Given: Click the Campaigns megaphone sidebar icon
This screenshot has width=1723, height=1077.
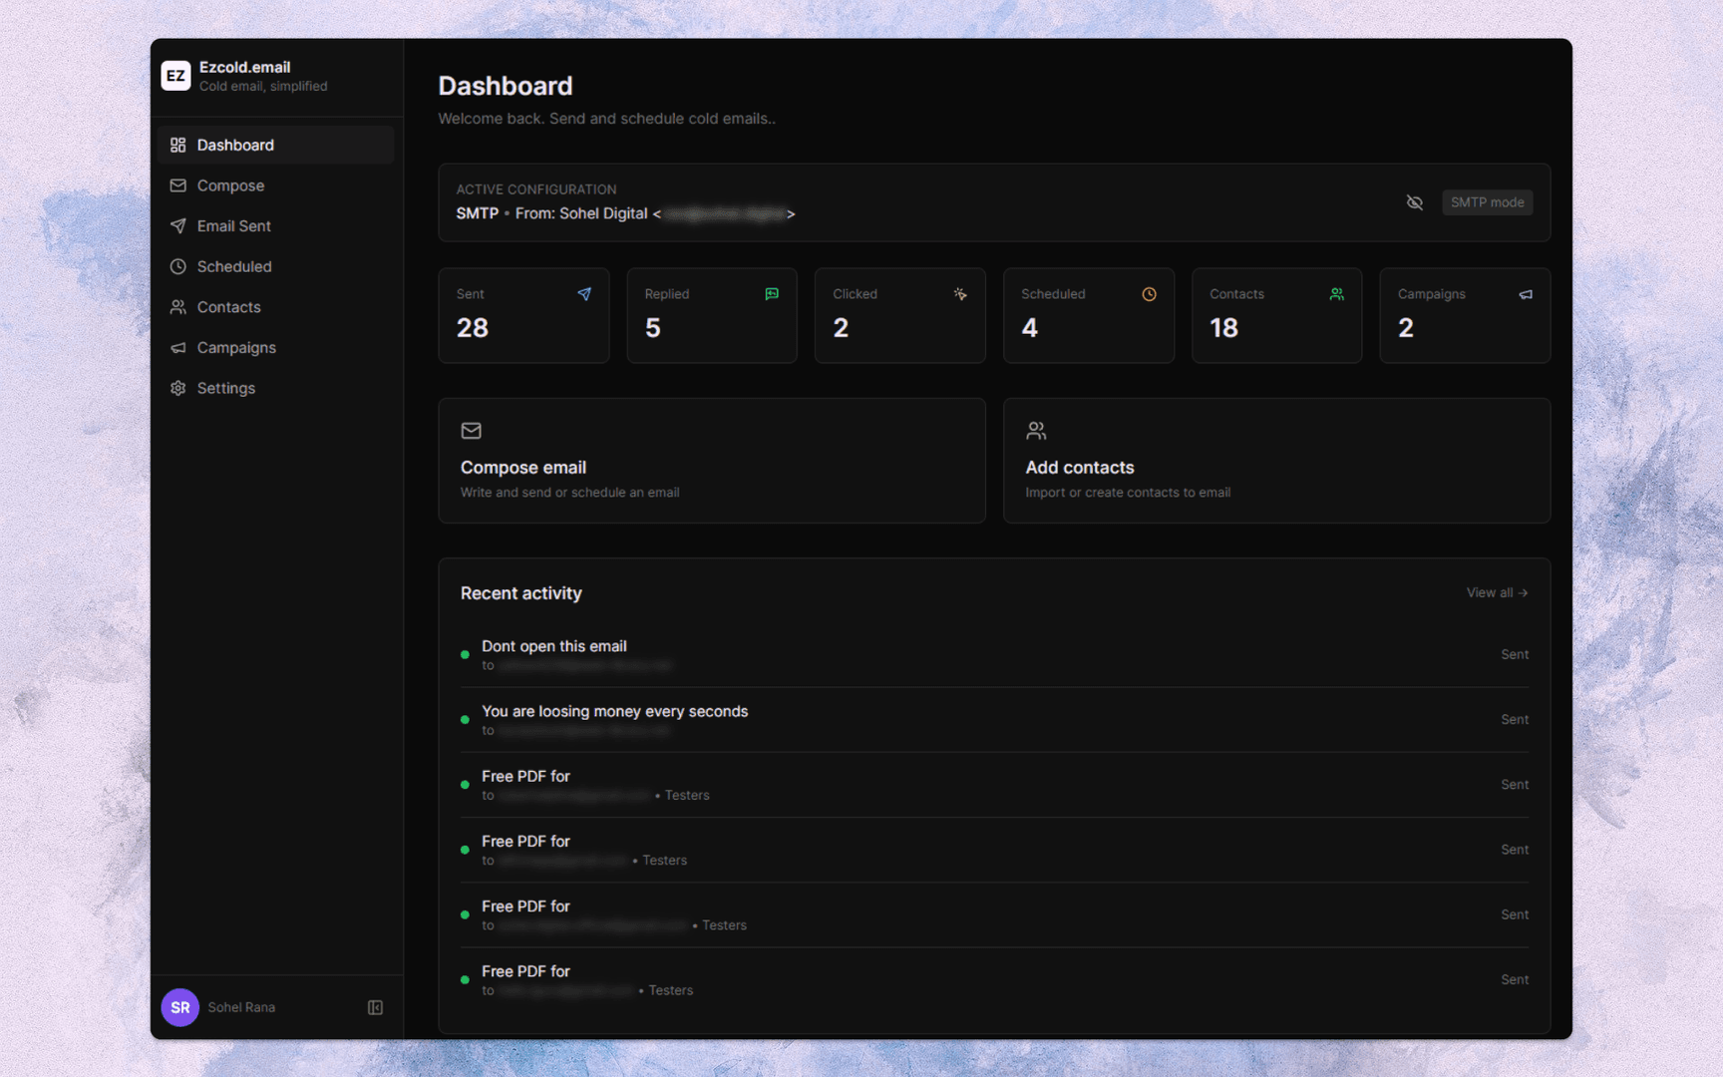Looking at the screenshot, I should tap(177, 348).
